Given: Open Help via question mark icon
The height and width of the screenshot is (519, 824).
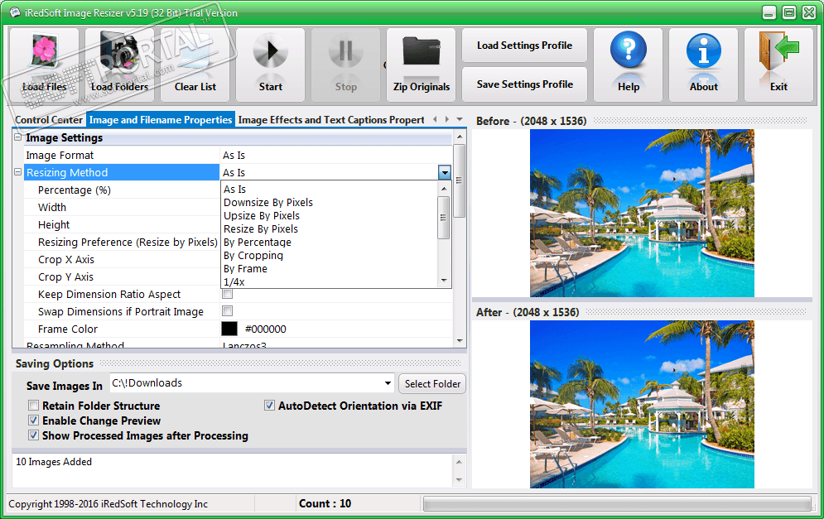Looking at the screenshot, I should tap(629, 50).
